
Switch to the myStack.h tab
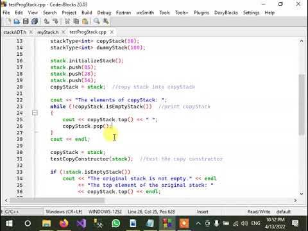[x=48, y=32]
